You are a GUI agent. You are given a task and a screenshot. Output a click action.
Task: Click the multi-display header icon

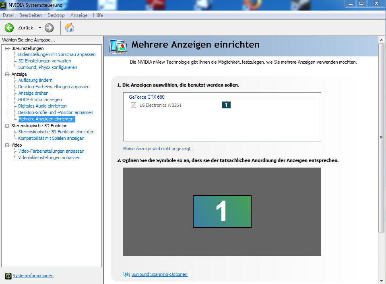pos(118,47)
